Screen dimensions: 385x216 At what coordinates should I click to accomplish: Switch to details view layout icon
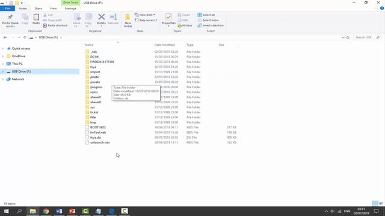click(375, 203)
